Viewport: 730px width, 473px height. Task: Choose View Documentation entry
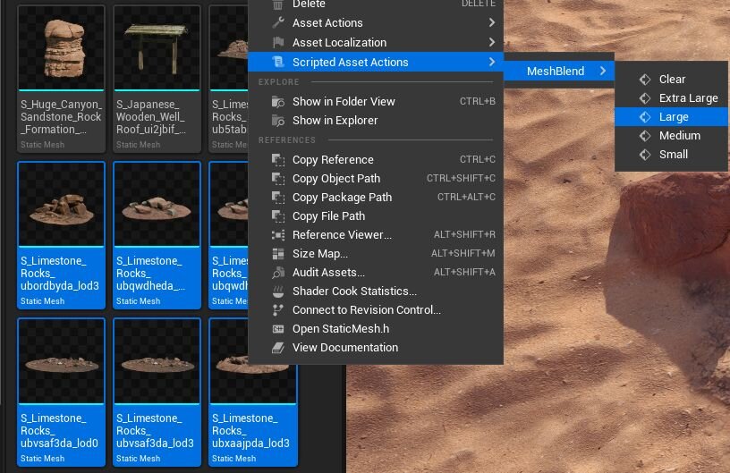pyautogui.click(x=375, y=348)
